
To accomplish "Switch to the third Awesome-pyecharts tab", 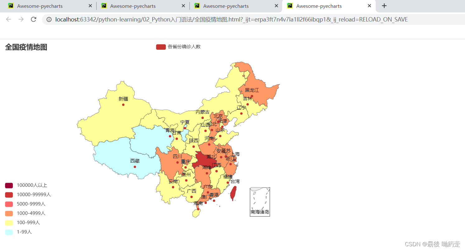I will point(235,6).
